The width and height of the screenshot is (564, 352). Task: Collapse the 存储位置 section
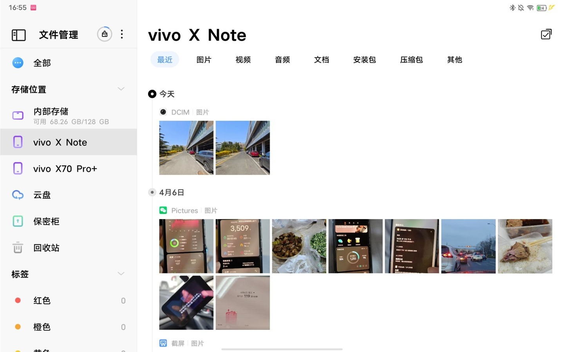click(121, 89)
